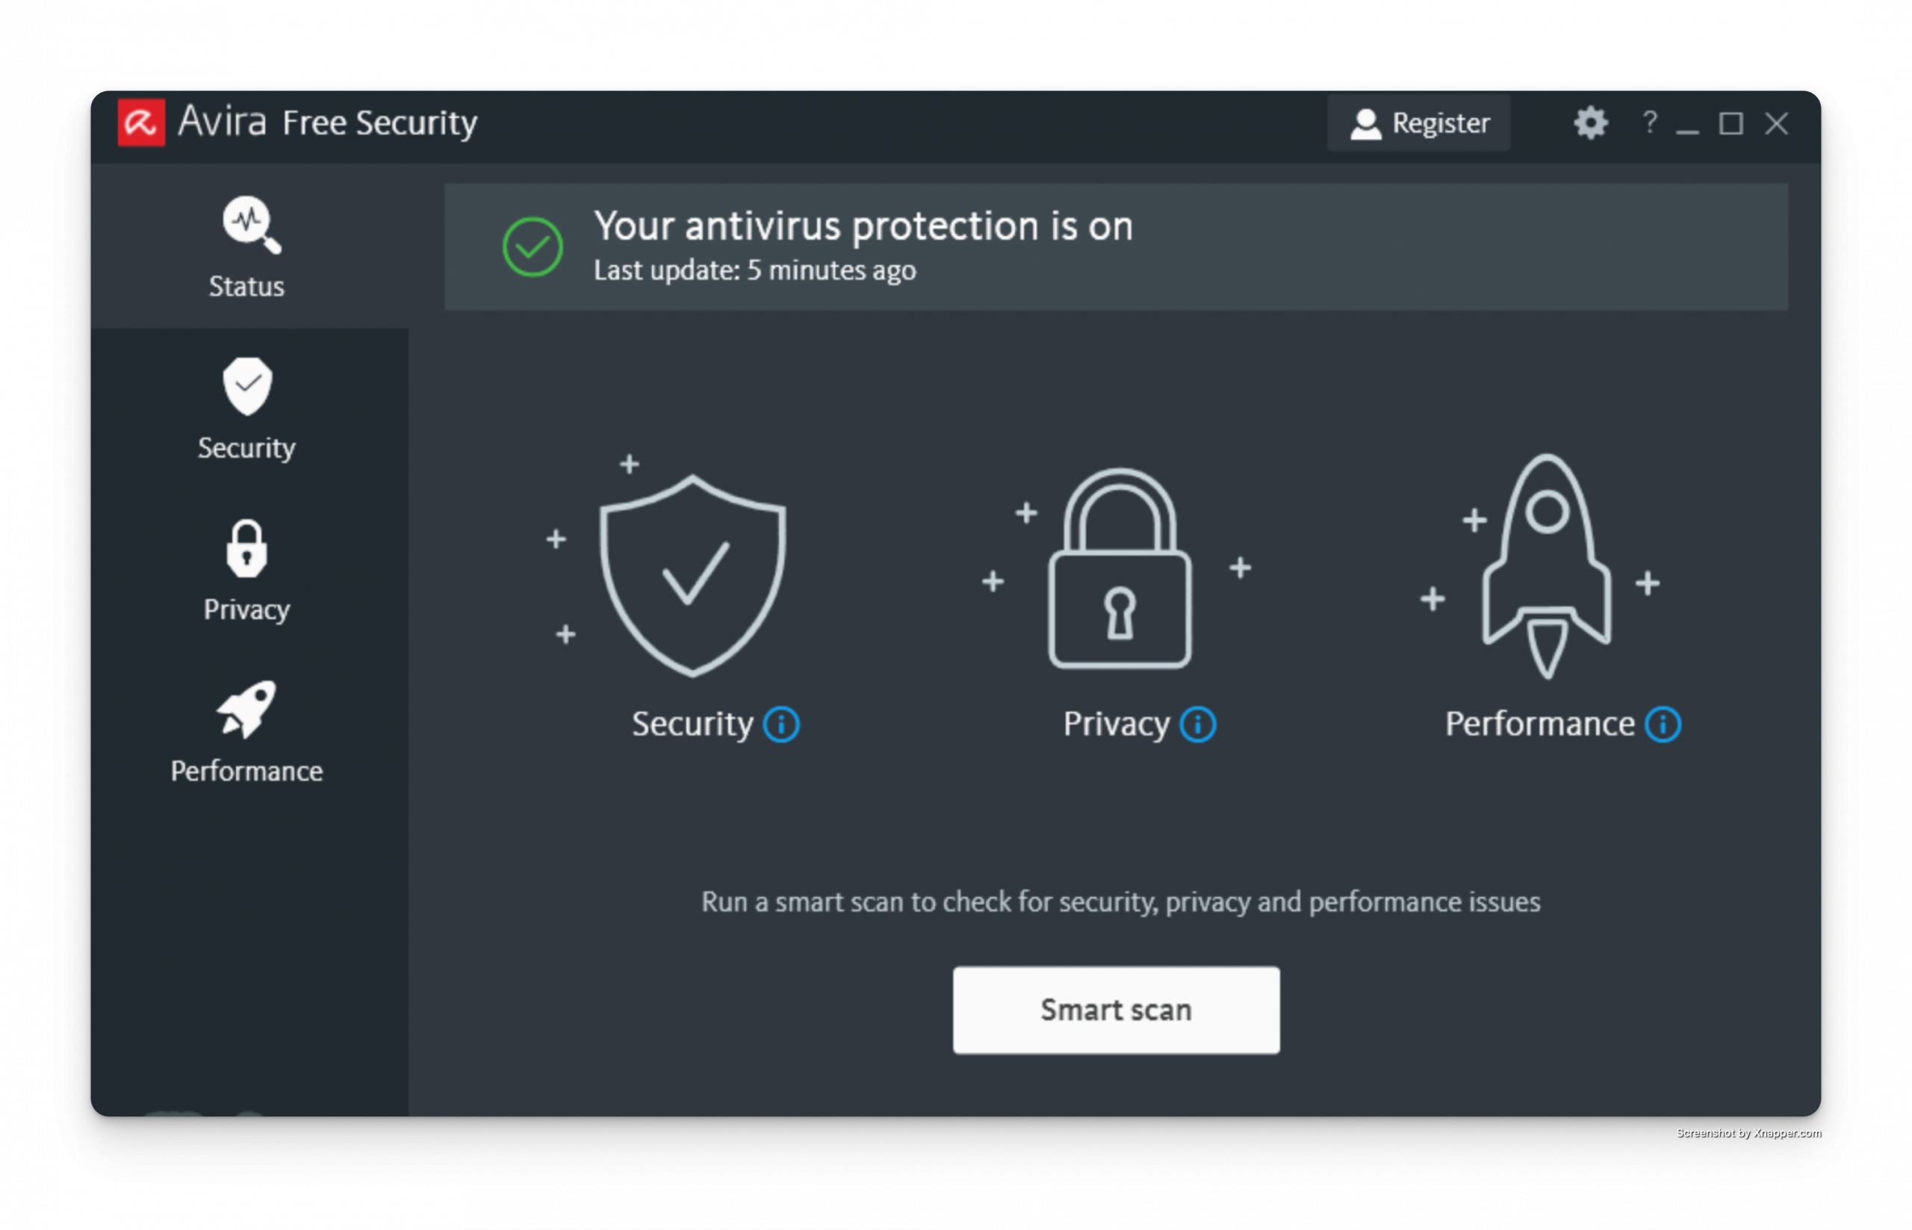Start a Smart scan

pos(1116,1010)
